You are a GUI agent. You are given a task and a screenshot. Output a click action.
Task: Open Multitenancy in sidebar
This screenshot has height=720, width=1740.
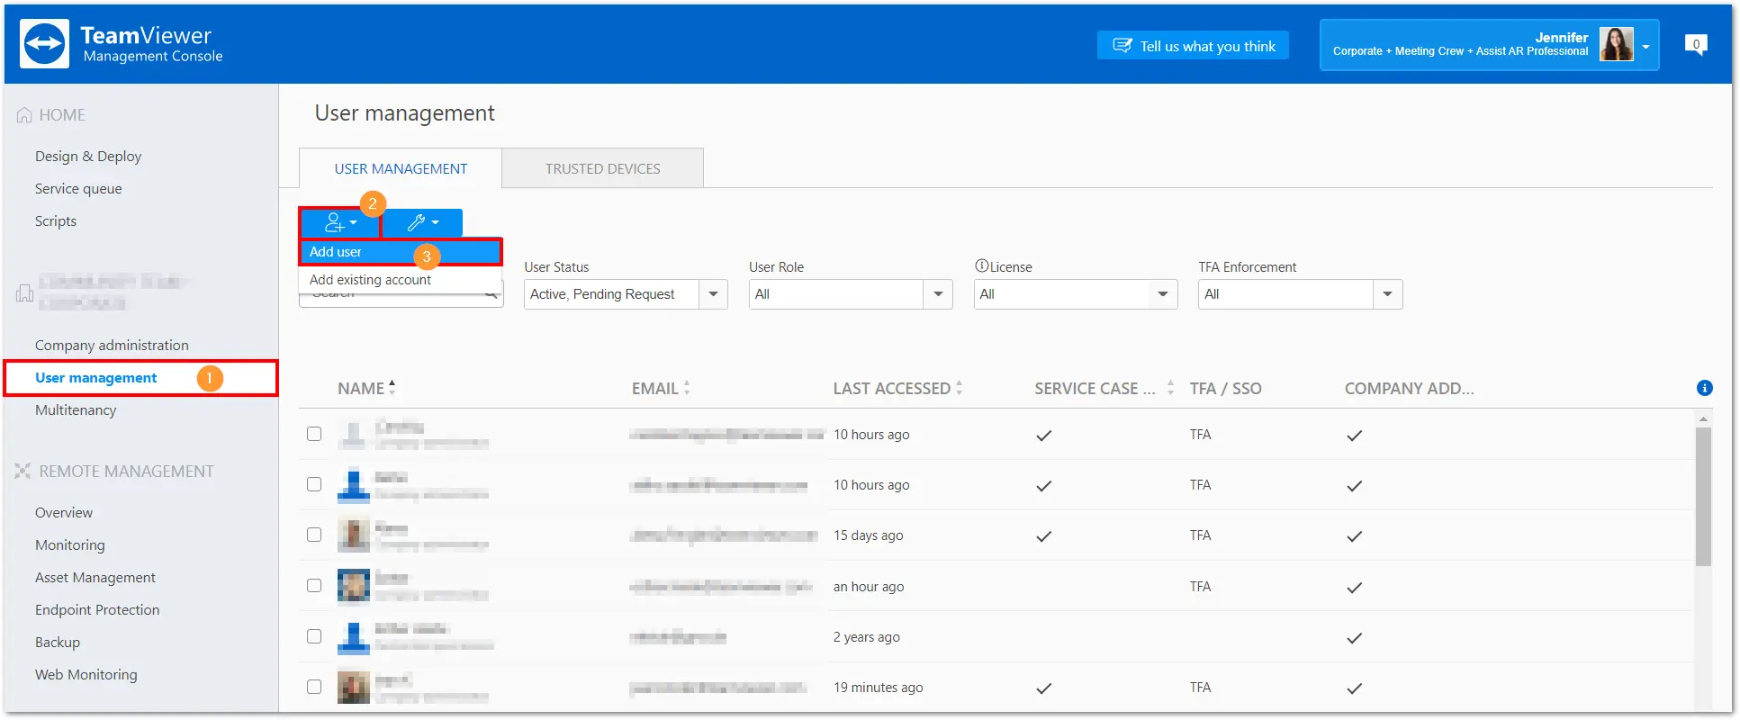pyautogui.click(x=76, y=409)
